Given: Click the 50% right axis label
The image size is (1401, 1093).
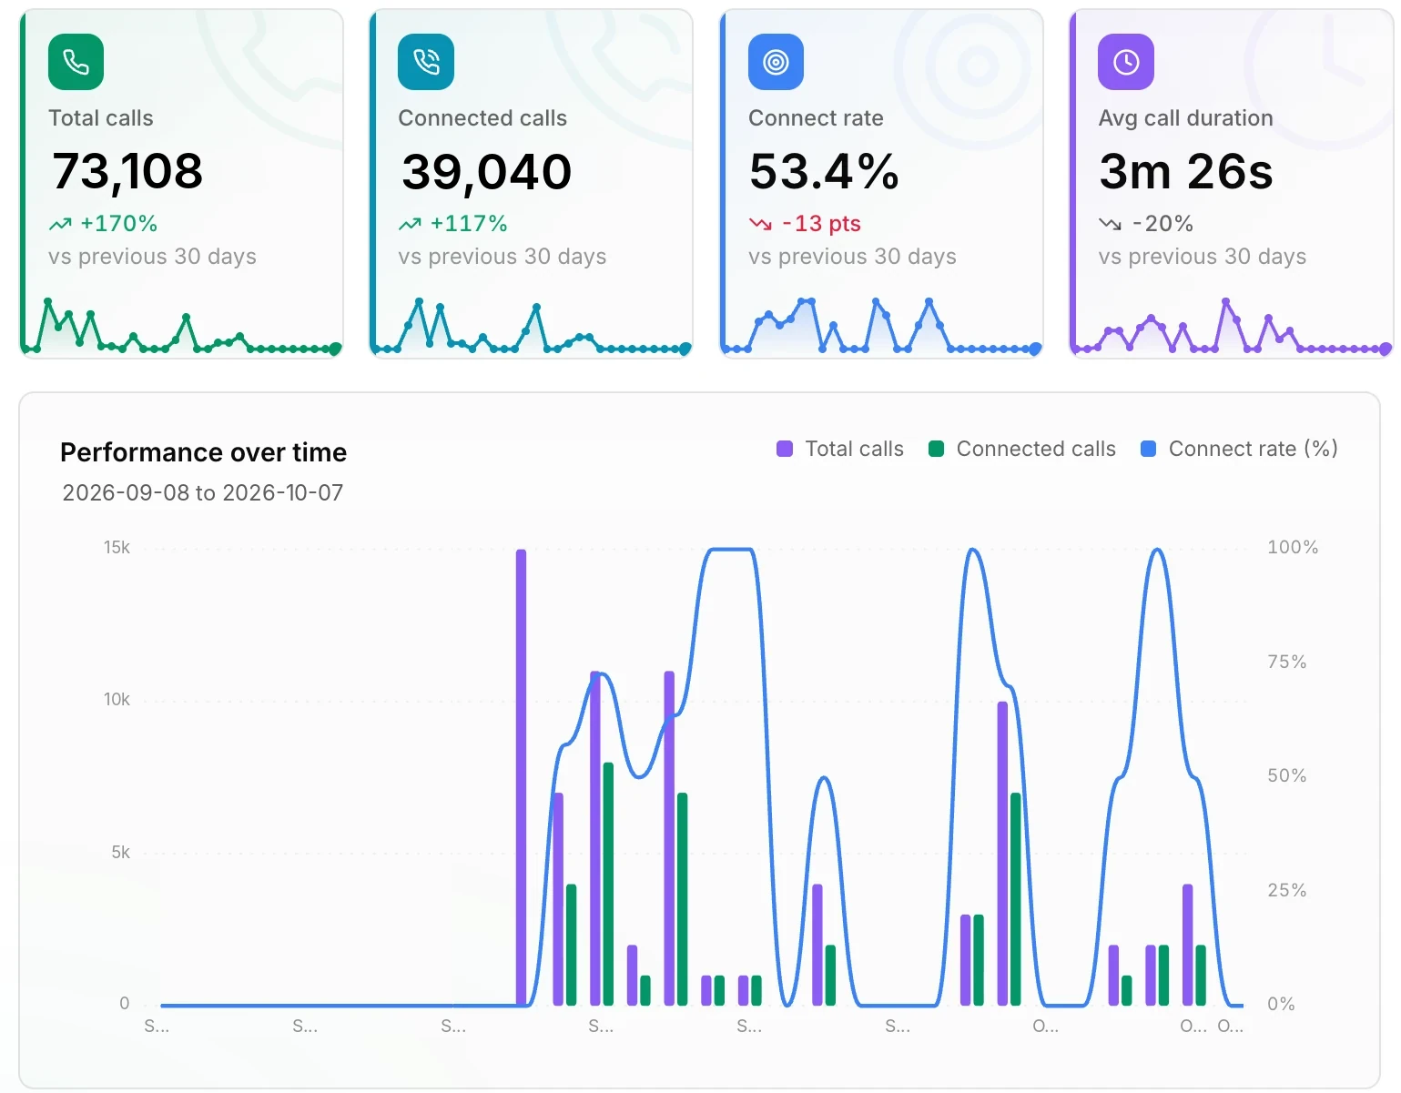Looking at the screenshot, I should [x=1287, y=776].
